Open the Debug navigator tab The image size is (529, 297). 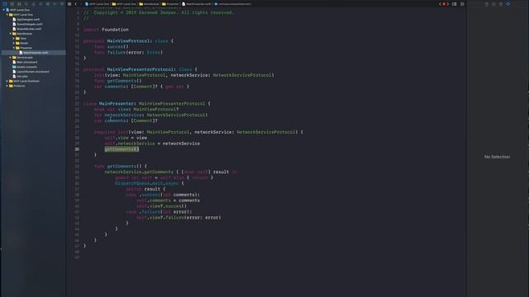48,4
